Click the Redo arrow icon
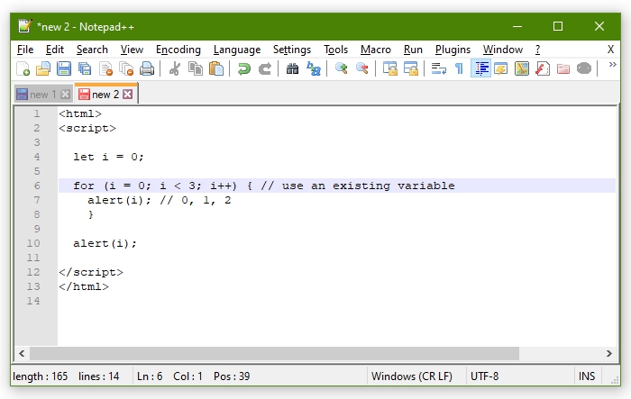 [x=265, y=68]
